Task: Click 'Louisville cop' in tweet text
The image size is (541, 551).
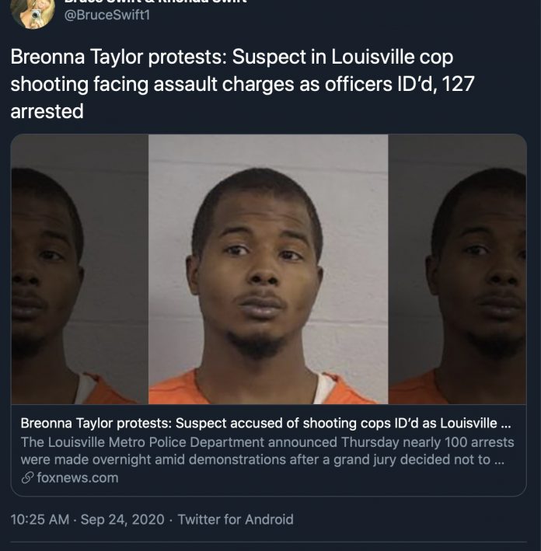Action: [393, 57]
